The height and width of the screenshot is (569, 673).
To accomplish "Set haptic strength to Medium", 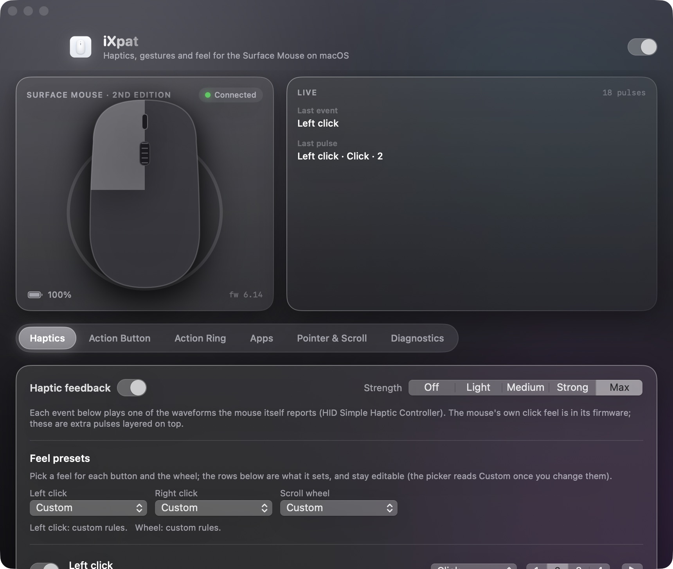I will point(525,388).
